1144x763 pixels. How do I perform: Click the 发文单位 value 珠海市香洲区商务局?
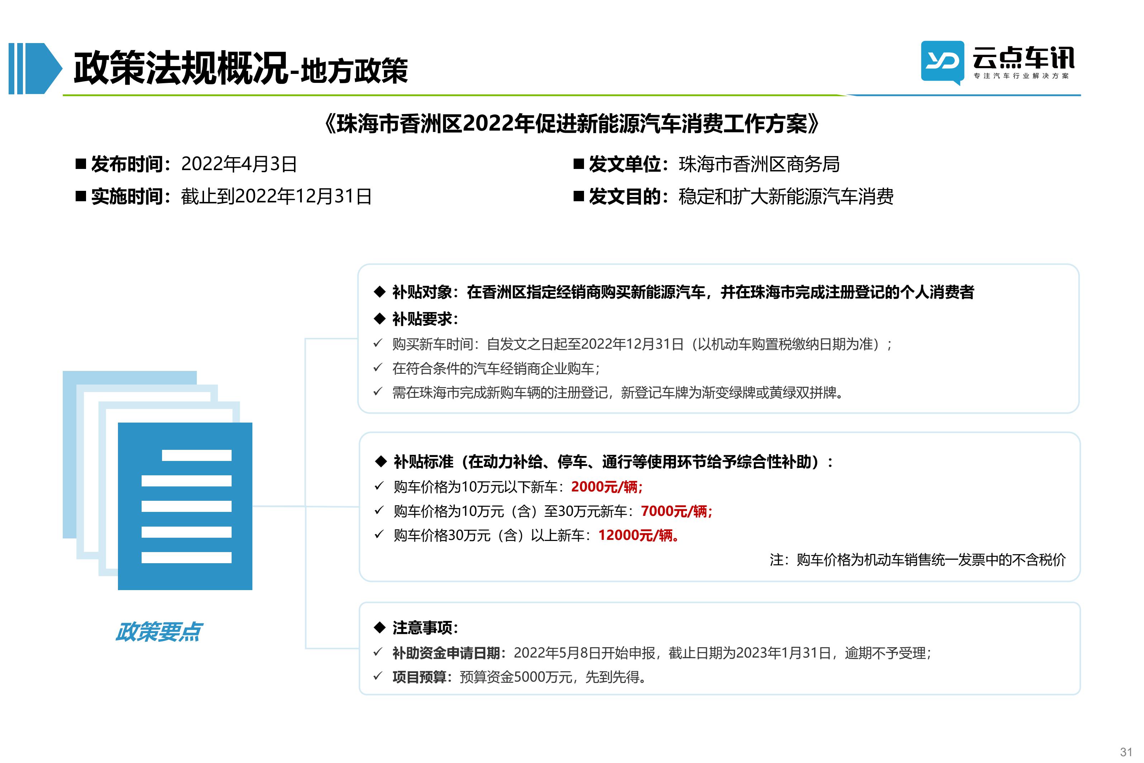(x=759, y=164)
